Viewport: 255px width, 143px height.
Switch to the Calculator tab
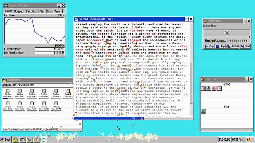click(x=31, y=11)
